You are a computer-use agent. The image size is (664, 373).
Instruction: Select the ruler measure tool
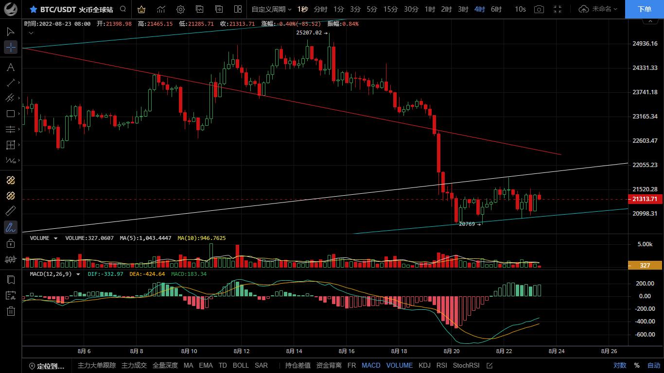point(10,211)
